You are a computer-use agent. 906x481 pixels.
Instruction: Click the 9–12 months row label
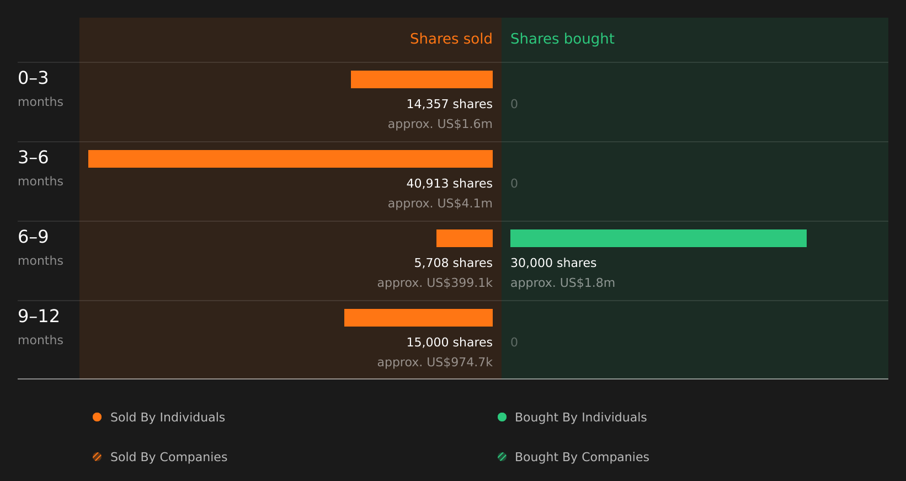[40, 327]
